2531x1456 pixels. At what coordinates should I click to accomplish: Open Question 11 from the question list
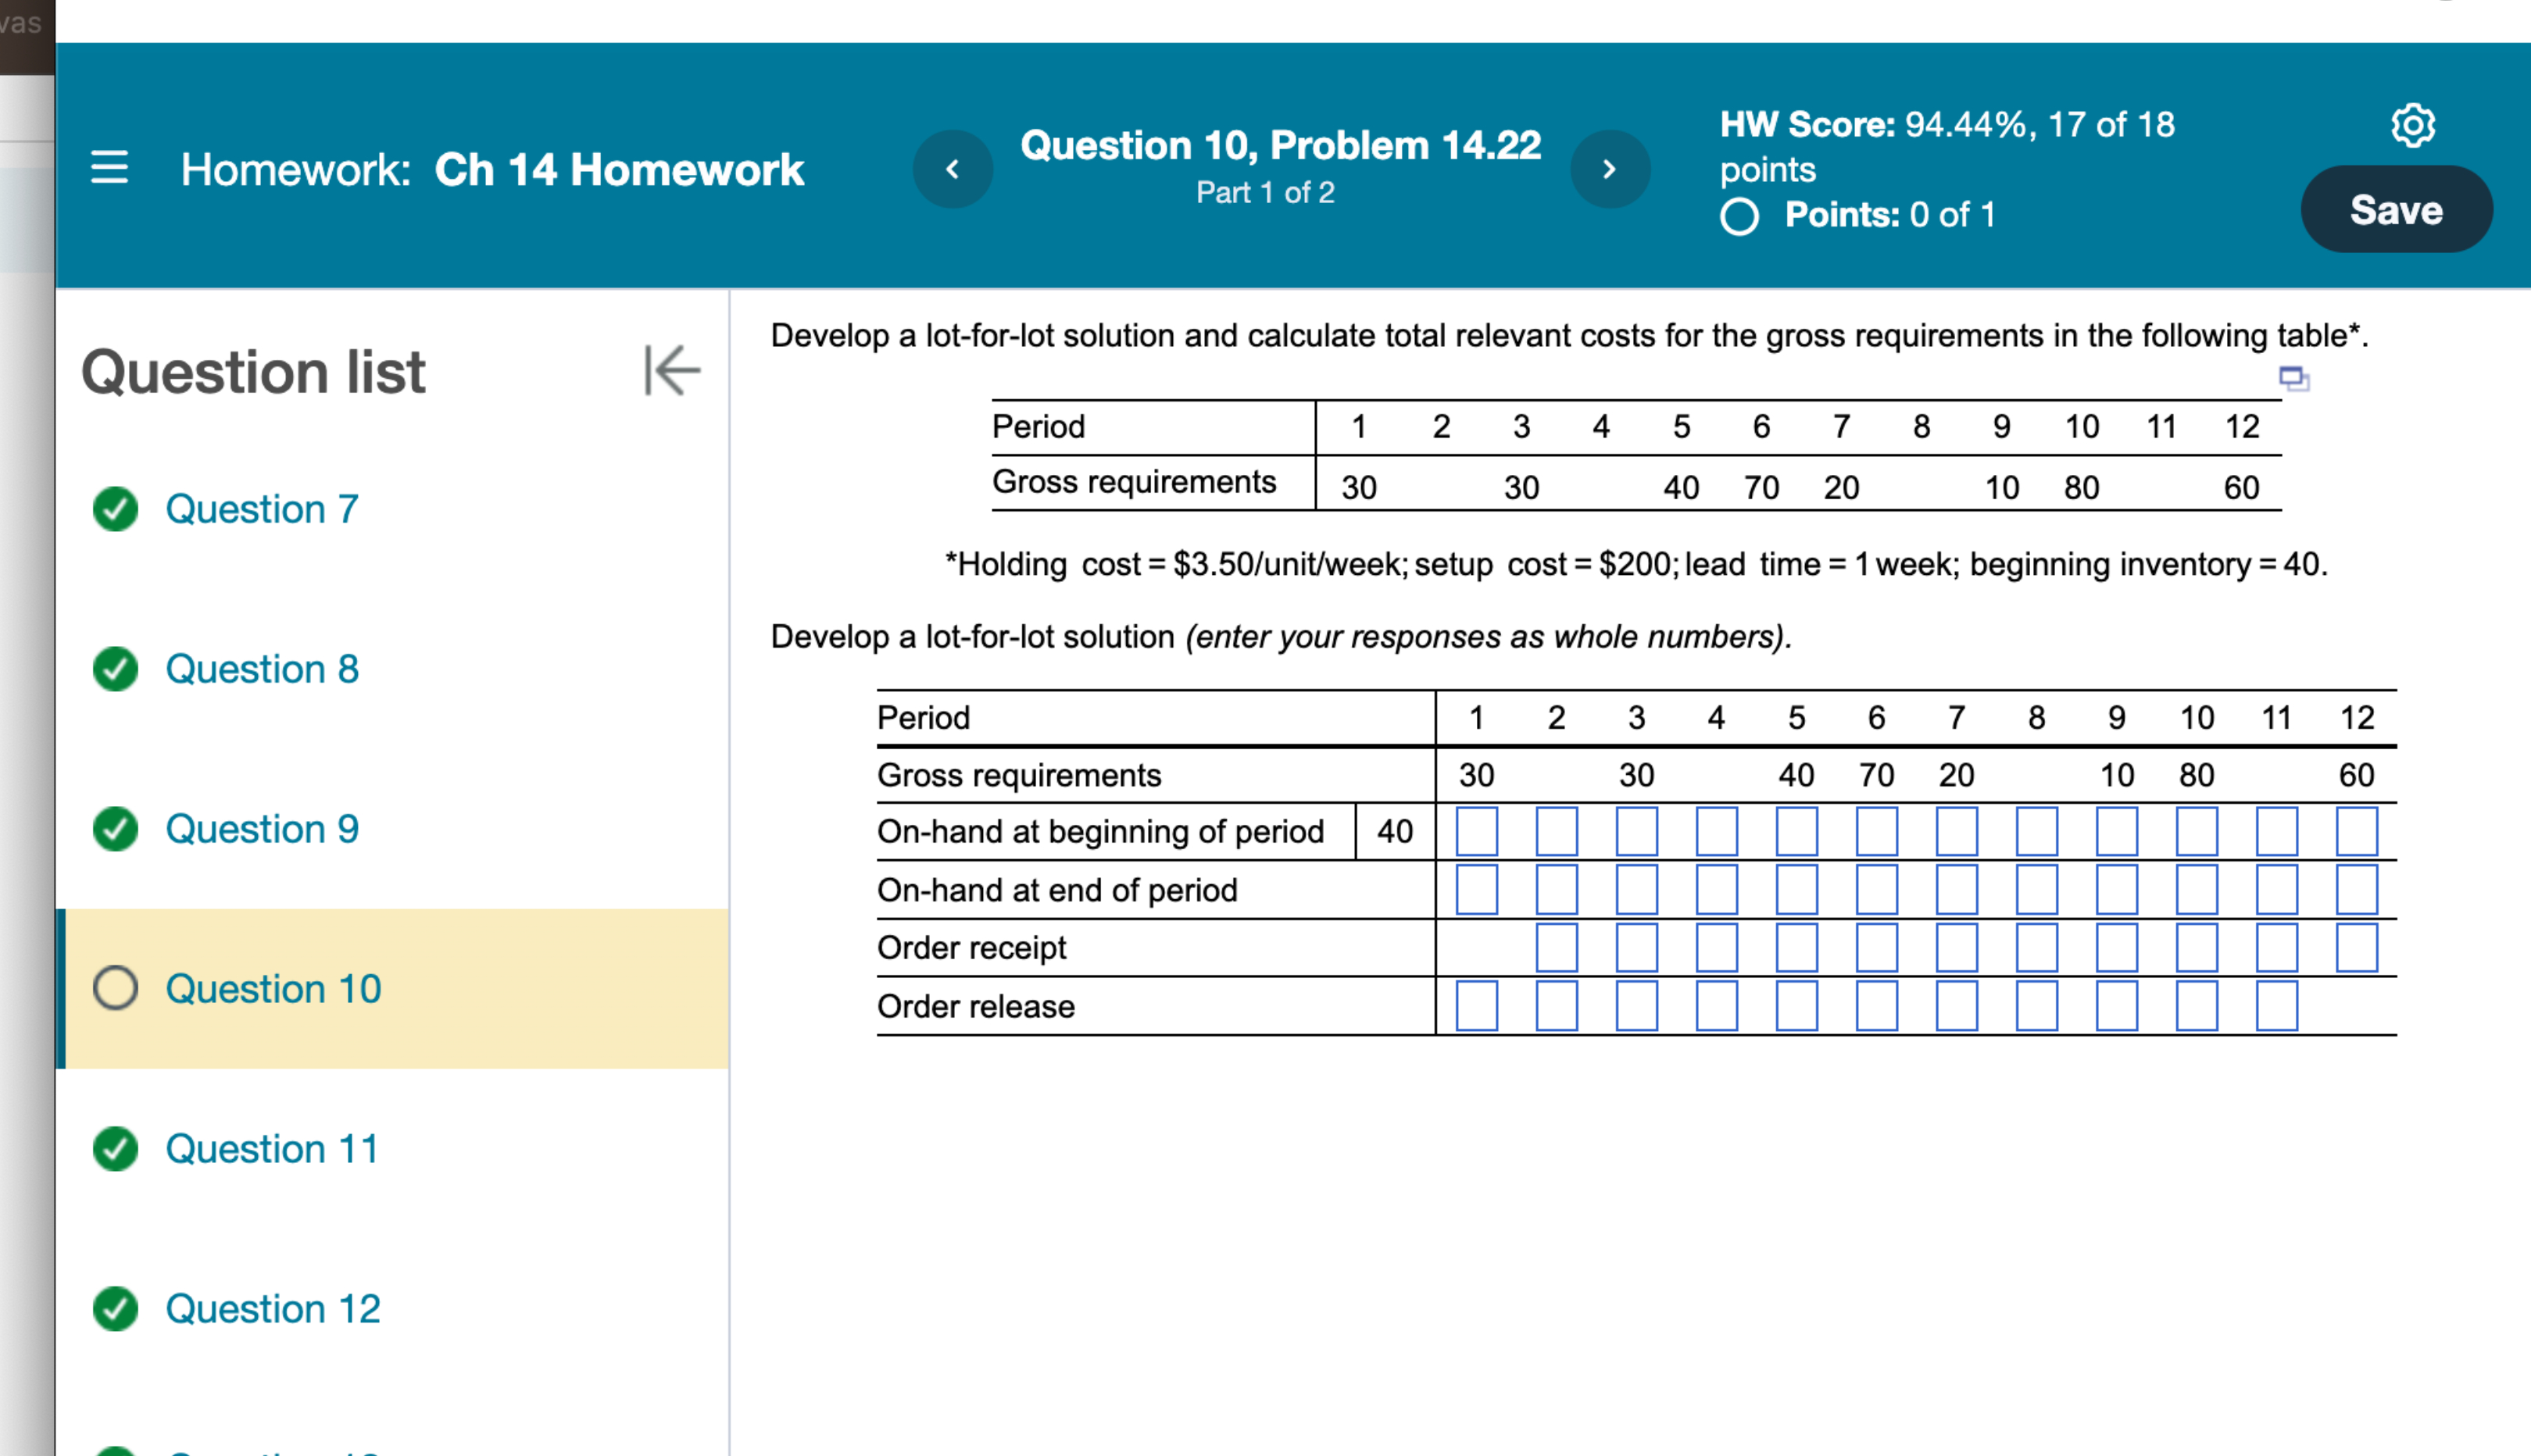point(270,1148)
